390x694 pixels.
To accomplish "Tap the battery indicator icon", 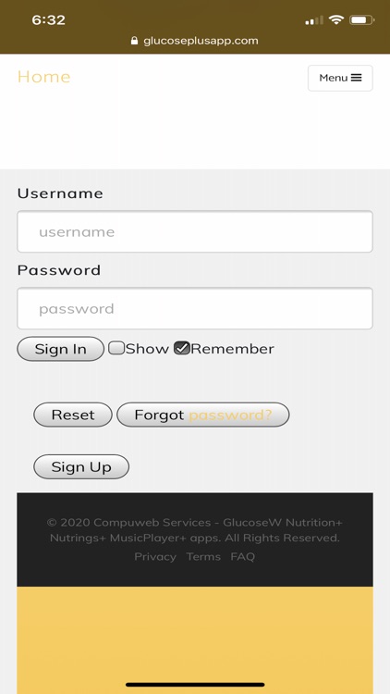I will click(361, 20).
